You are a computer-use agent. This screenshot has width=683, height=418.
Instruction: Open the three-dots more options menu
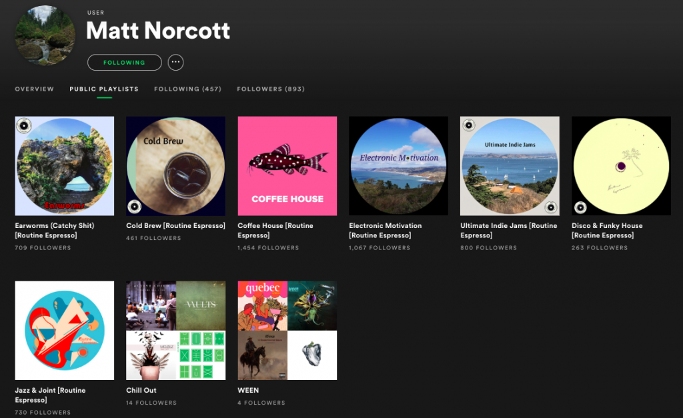[x=175, y=62]
